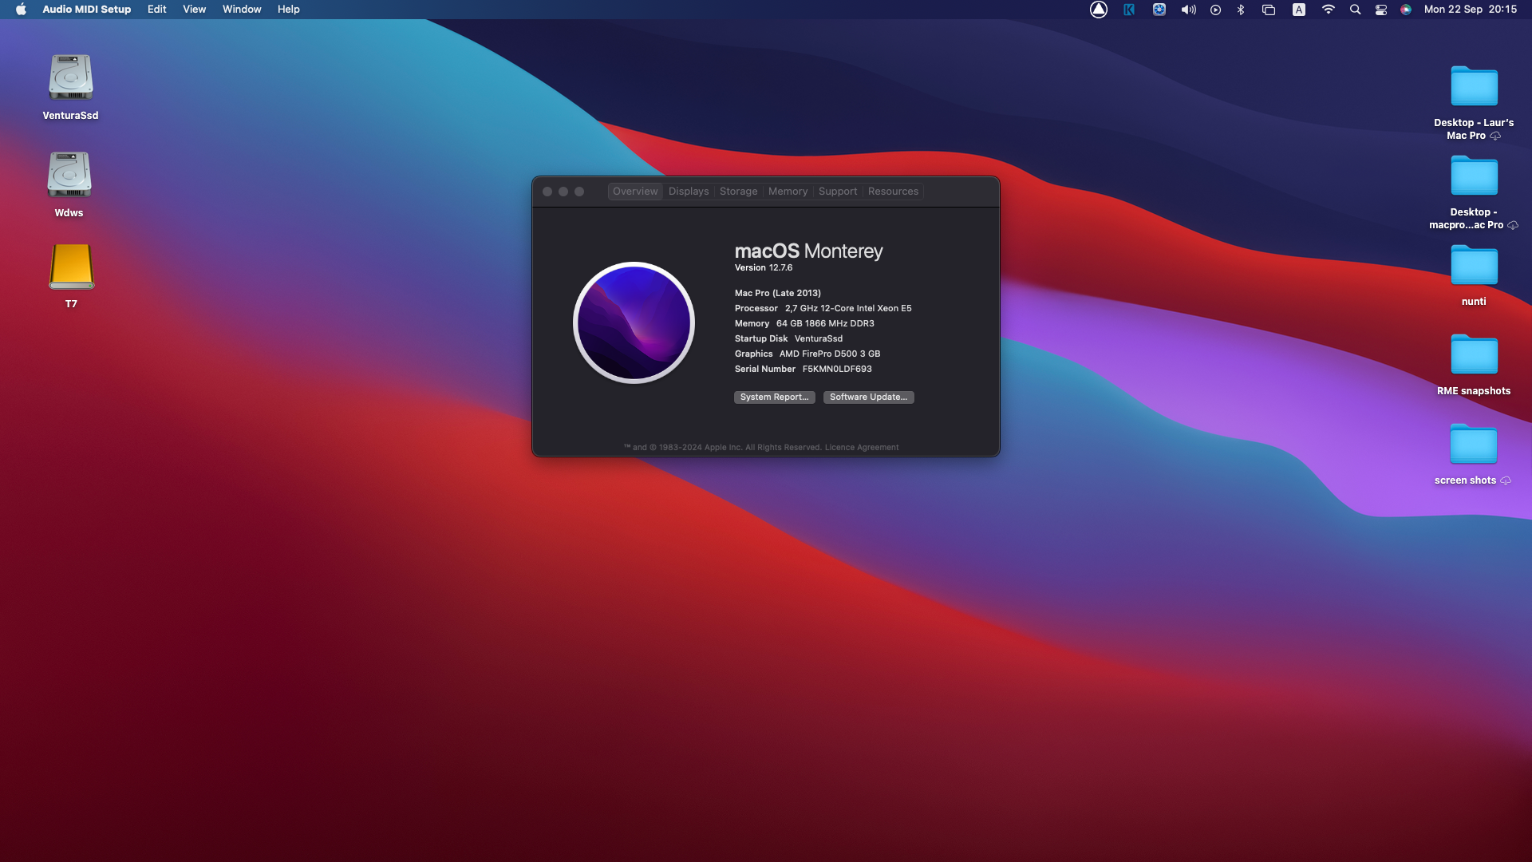1532x862 pixels.
Task: Open the screen shots folder
Action: 1473,445
